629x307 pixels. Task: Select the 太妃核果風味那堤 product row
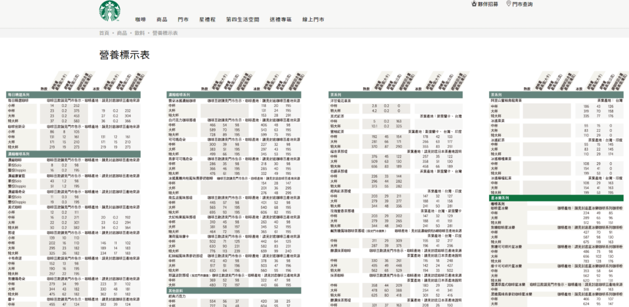[234, 217]
